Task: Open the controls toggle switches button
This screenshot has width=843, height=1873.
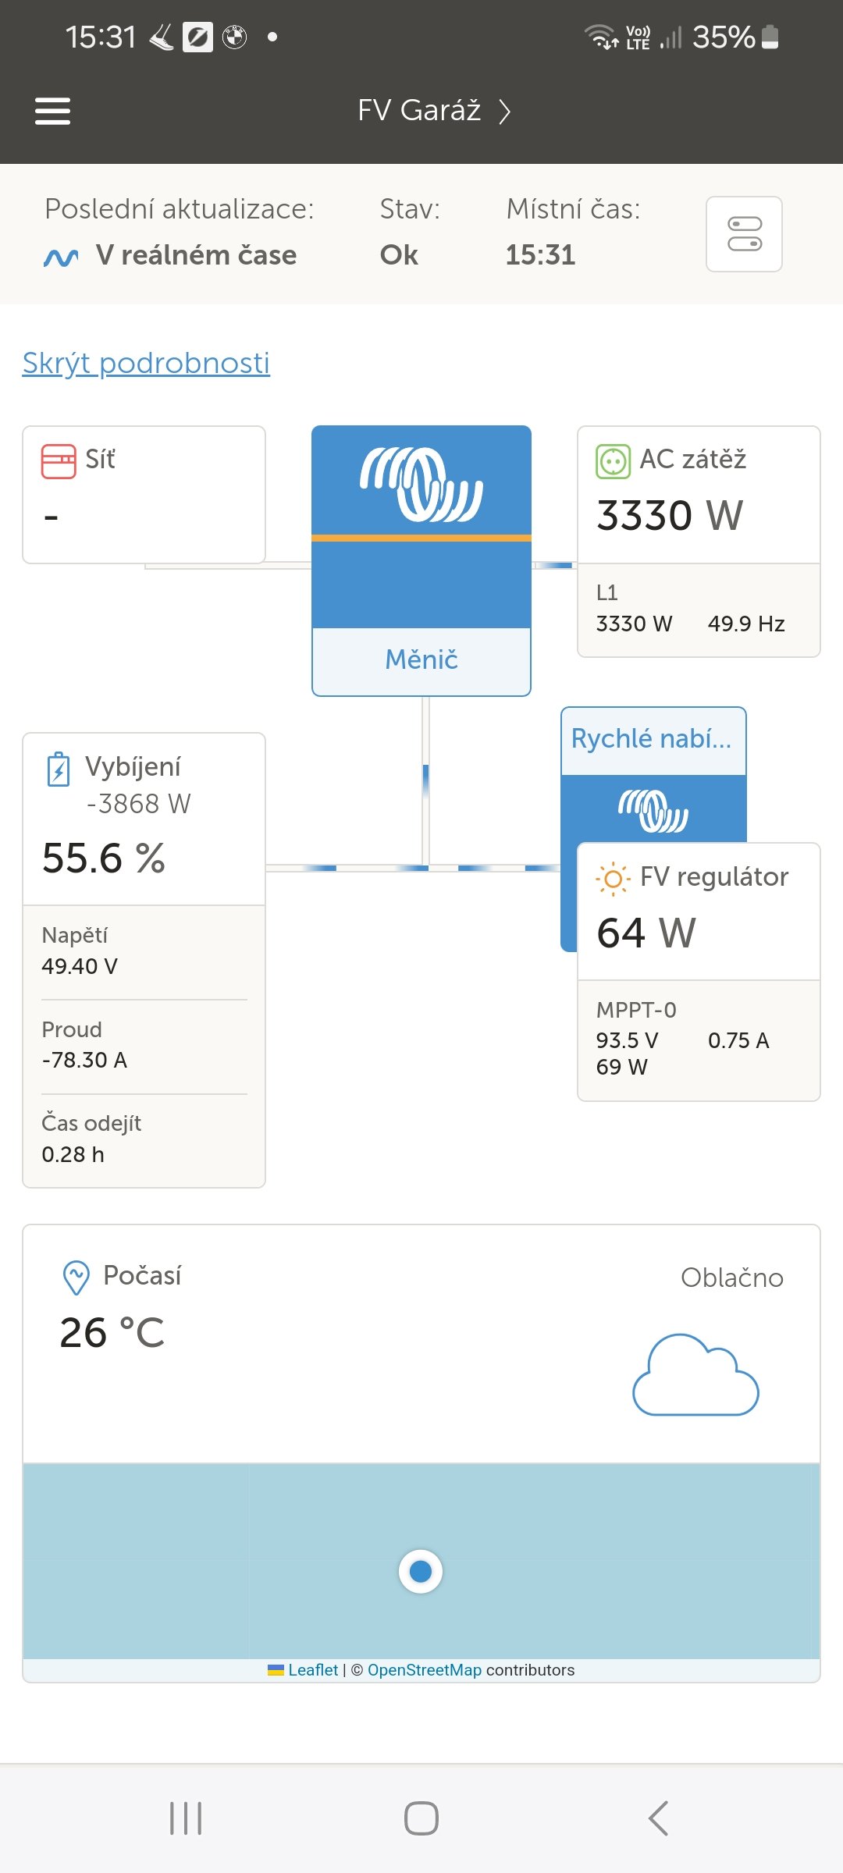Action: pyautogui.click(x=744, y=234)
